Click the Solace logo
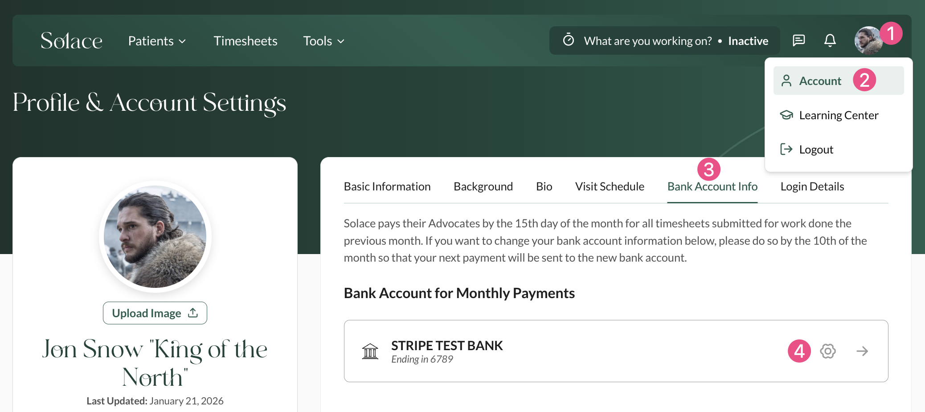This screenshot has width=925, height=412. pyautogui.click(x=71, y=41)
